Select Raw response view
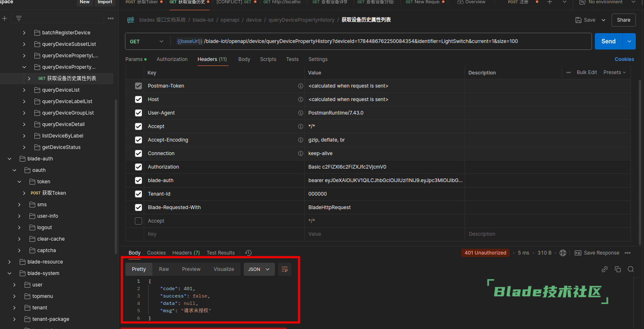Image resolution: width=644 pixels, height=329 pixels. [x=164, y=269]
